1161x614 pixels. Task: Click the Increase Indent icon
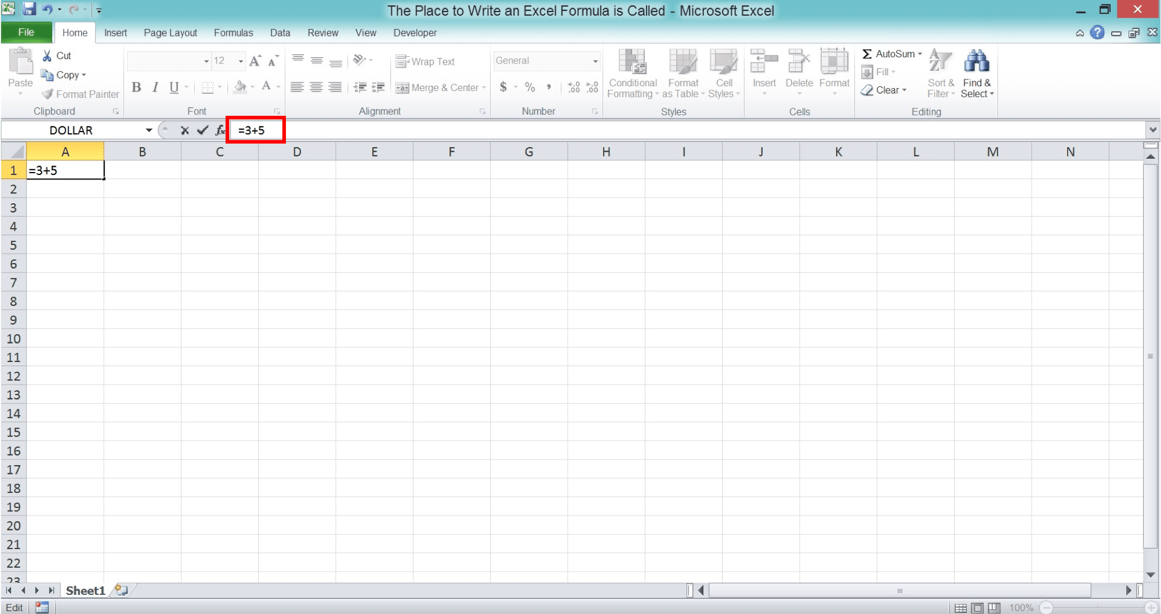(378, 87)
